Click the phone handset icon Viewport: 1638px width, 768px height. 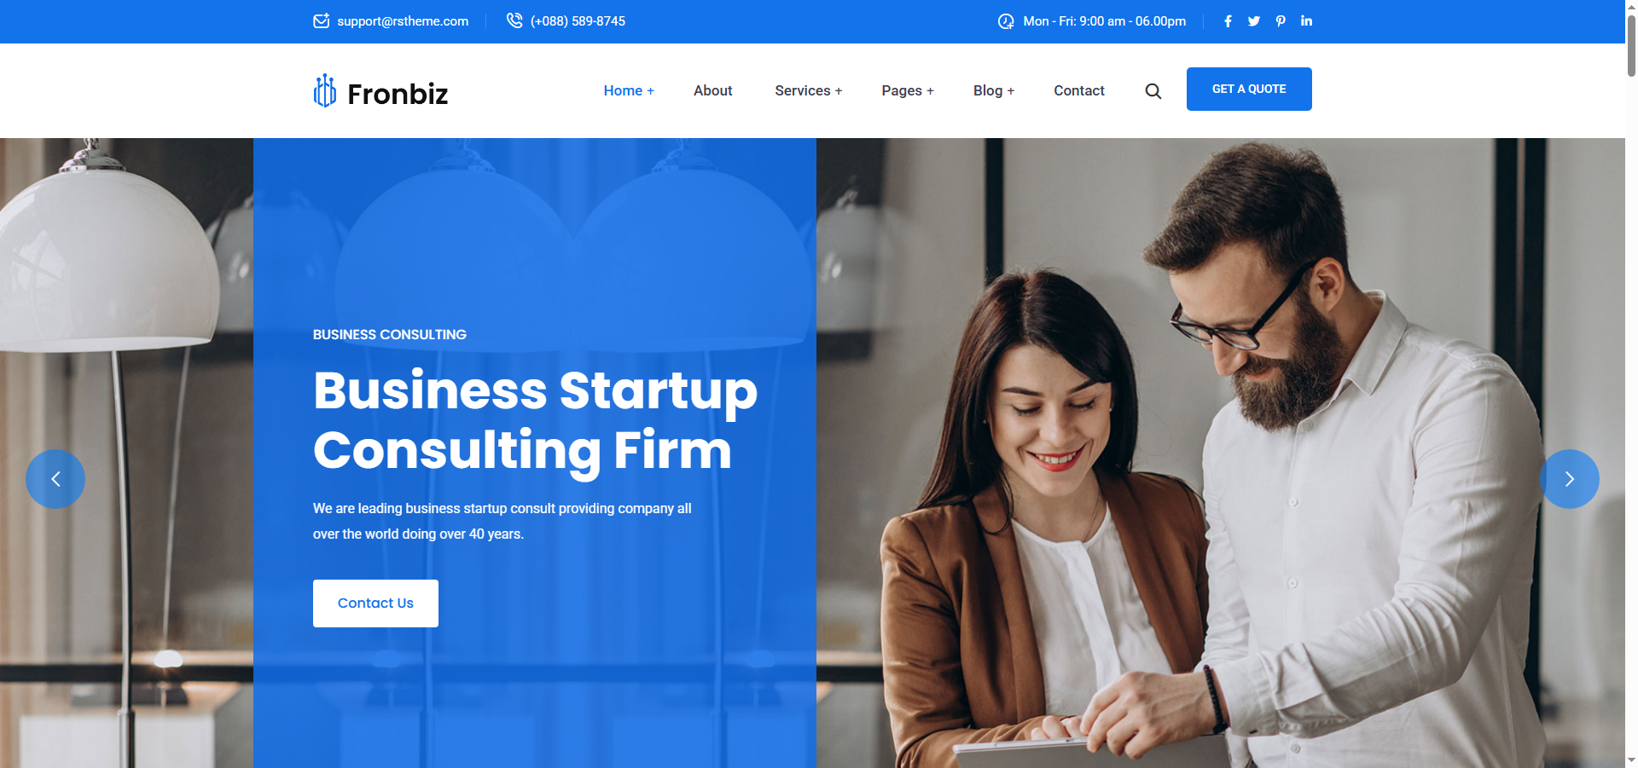point(514,20)
